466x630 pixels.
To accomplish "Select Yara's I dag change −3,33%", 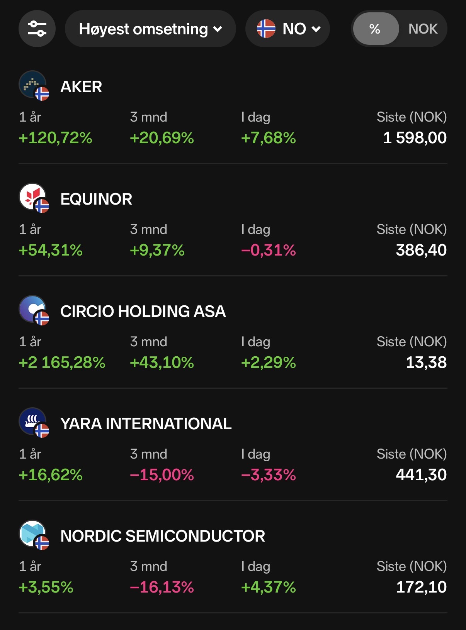I will tap(269, 475).
